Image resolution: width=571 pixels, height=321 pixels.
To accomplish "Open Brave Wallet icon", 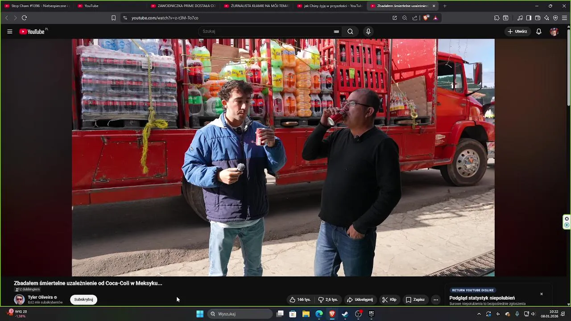I will [538, 18].
